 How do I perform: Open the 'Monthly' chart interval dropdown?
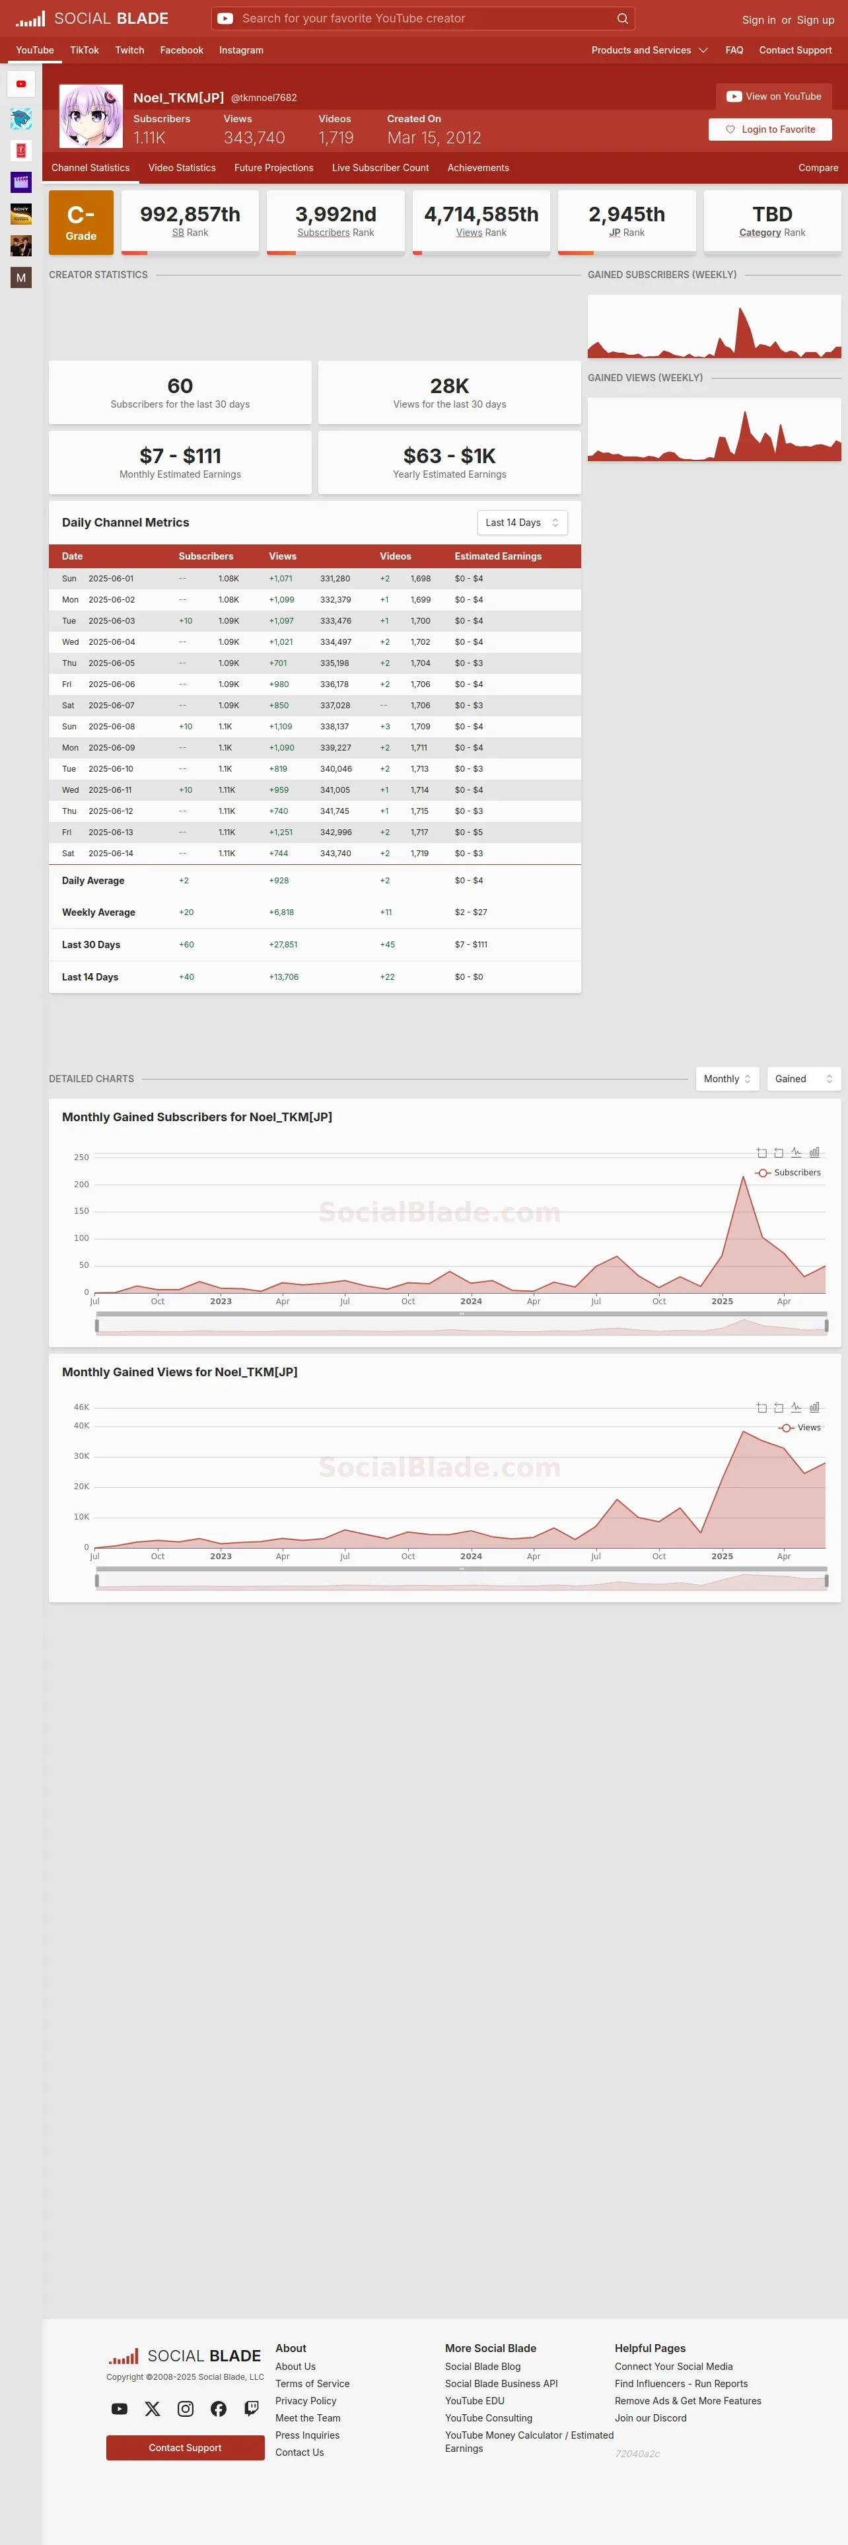pyautogui.click(x=728, y=1079)
